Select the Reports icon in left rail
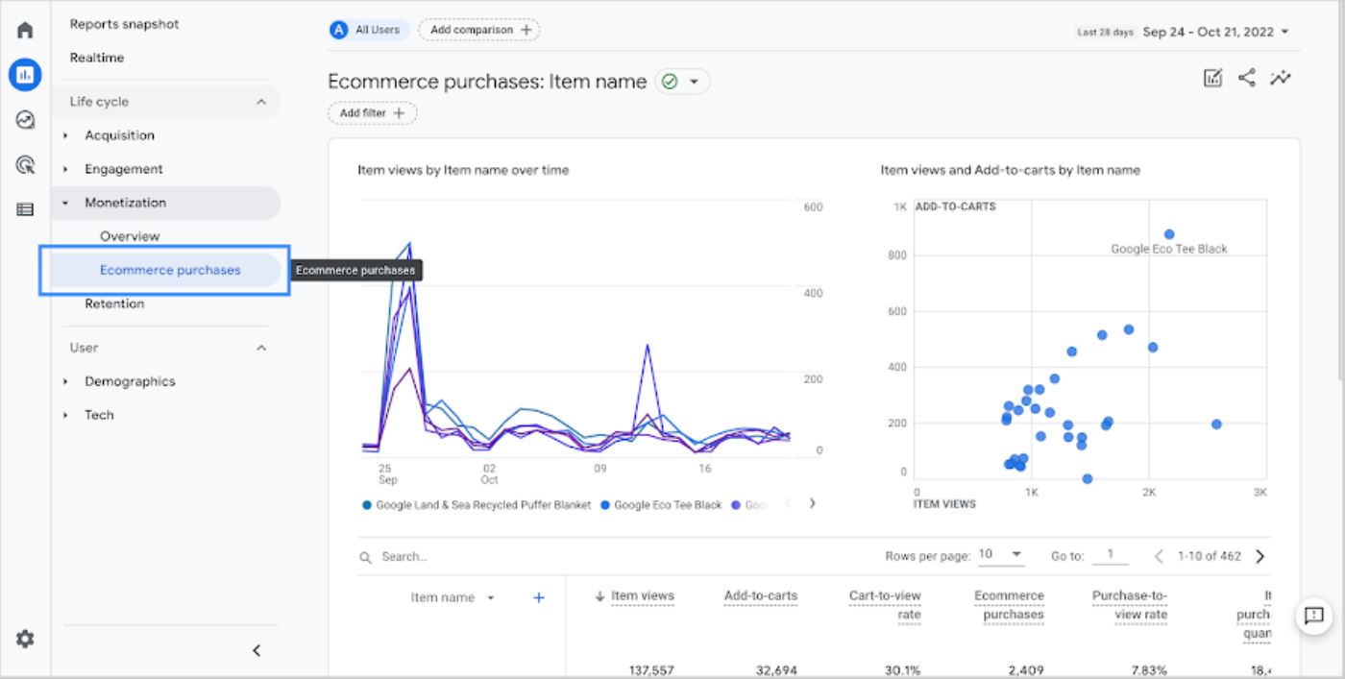 25,74
